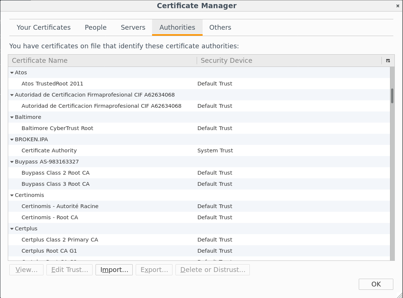Viewport: 403px width, 298px height.
Task: Open the column picker icon in table header
Action: [388, 61]
